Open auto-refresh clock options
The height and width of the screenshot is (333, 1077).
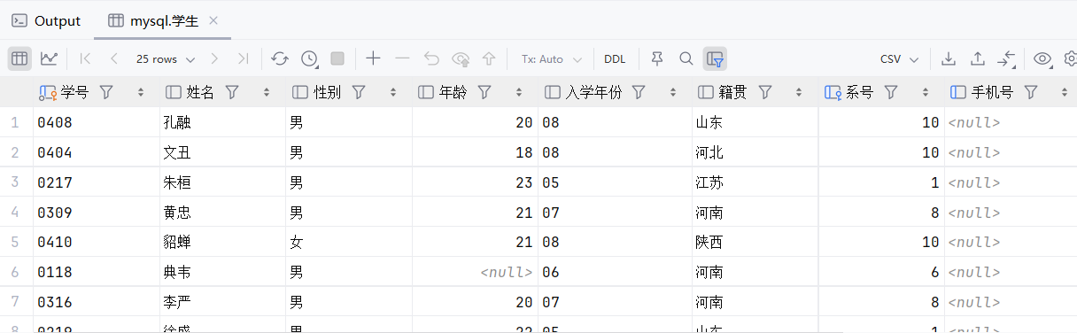pyautogui.click(x=309, y=58)
